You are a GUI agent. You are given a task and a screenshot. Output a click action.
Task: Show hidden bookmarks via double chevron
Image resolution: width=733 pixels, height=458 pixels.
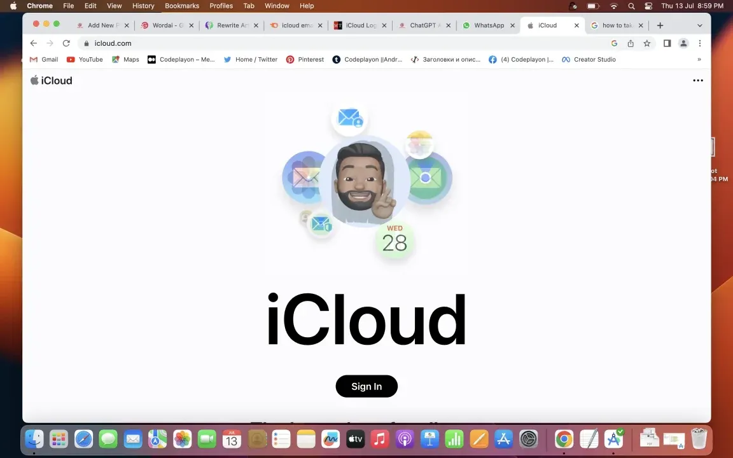699,59
